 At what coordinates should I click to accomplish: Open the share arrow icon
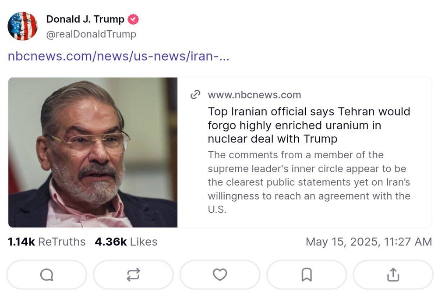tap(393, 275)
